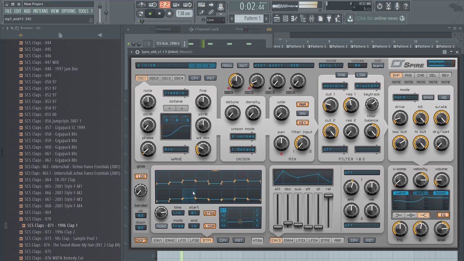Screen dimensions: 464x261
Task: Arm the record button
Action: (x=169, y=14)
